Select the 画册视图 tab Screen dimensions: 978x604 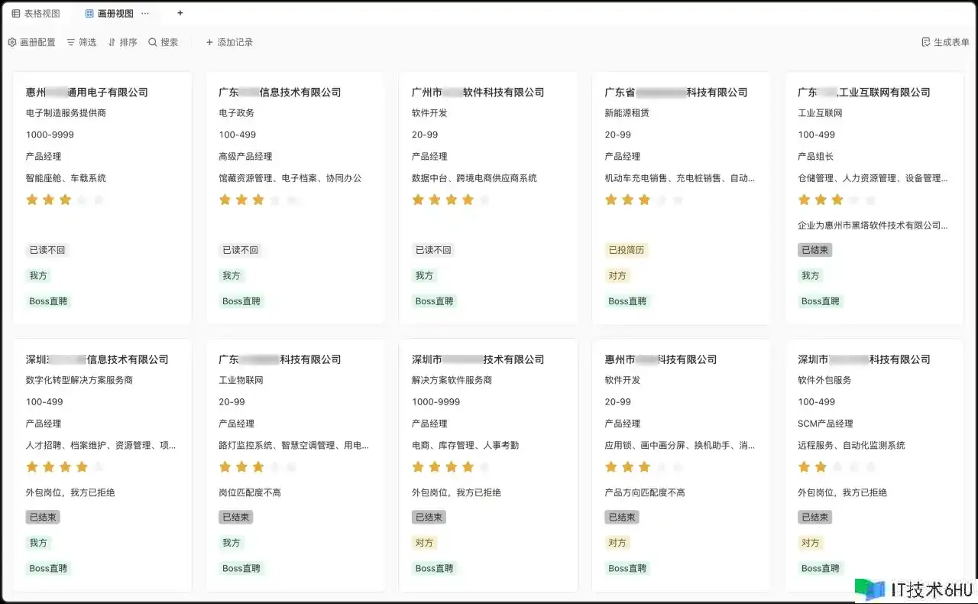click(x=109, y=14)
